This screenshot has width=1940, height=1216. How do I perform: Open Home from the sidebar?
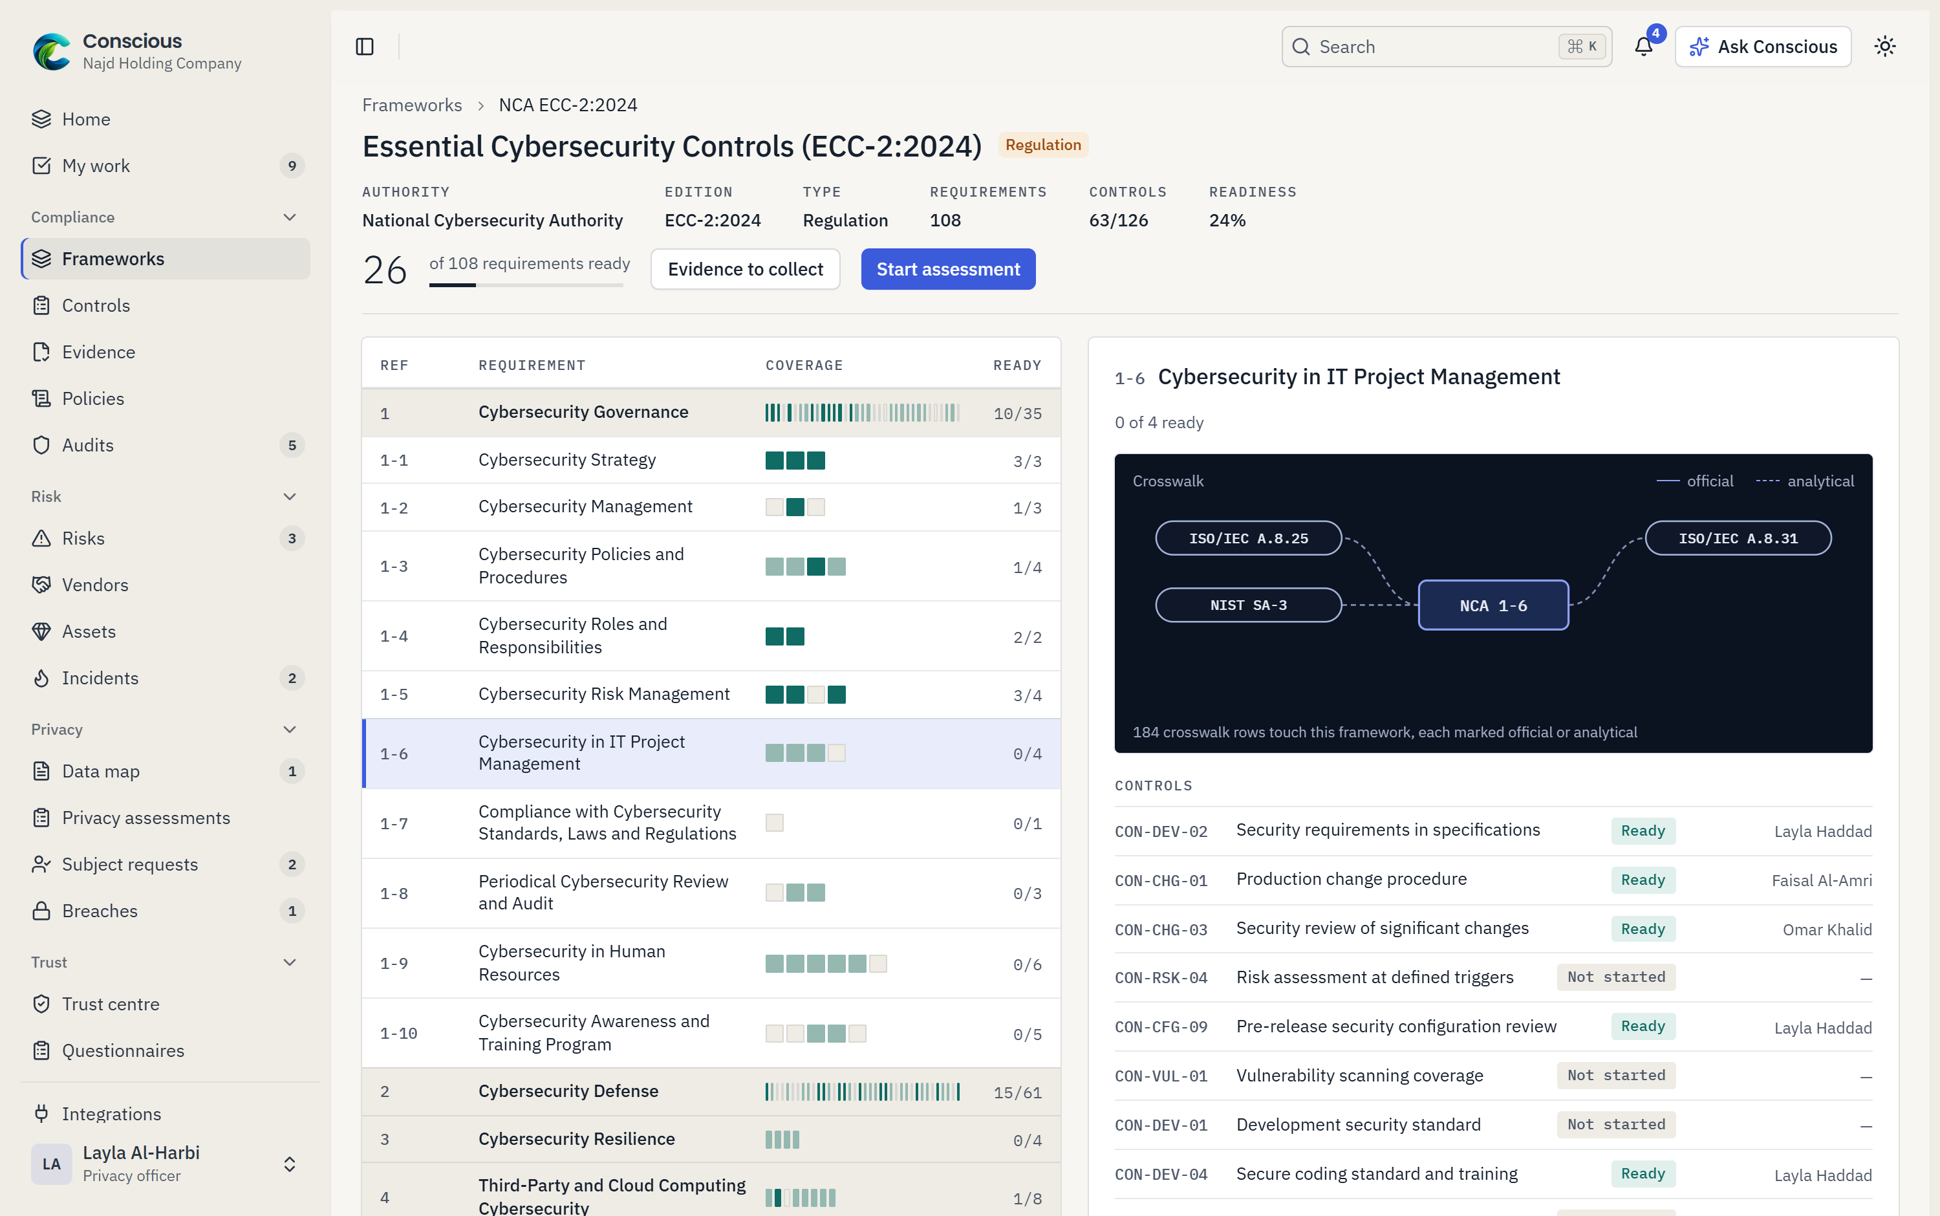pos(166,119)
